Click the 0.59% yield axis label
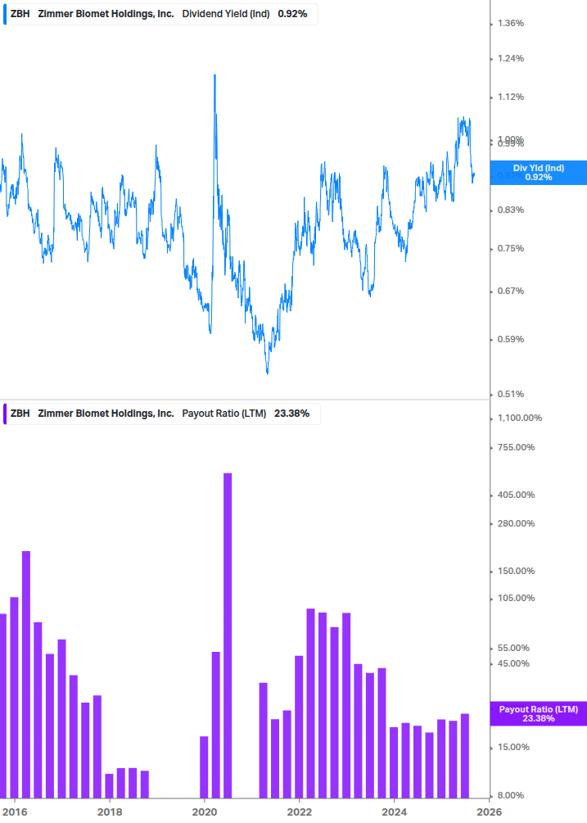This screenshot has width=587, height=823. coord(510,339)
